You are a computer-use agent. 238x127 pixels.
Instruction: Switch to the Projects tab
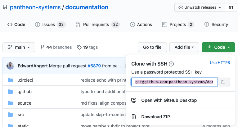[178, 25]
